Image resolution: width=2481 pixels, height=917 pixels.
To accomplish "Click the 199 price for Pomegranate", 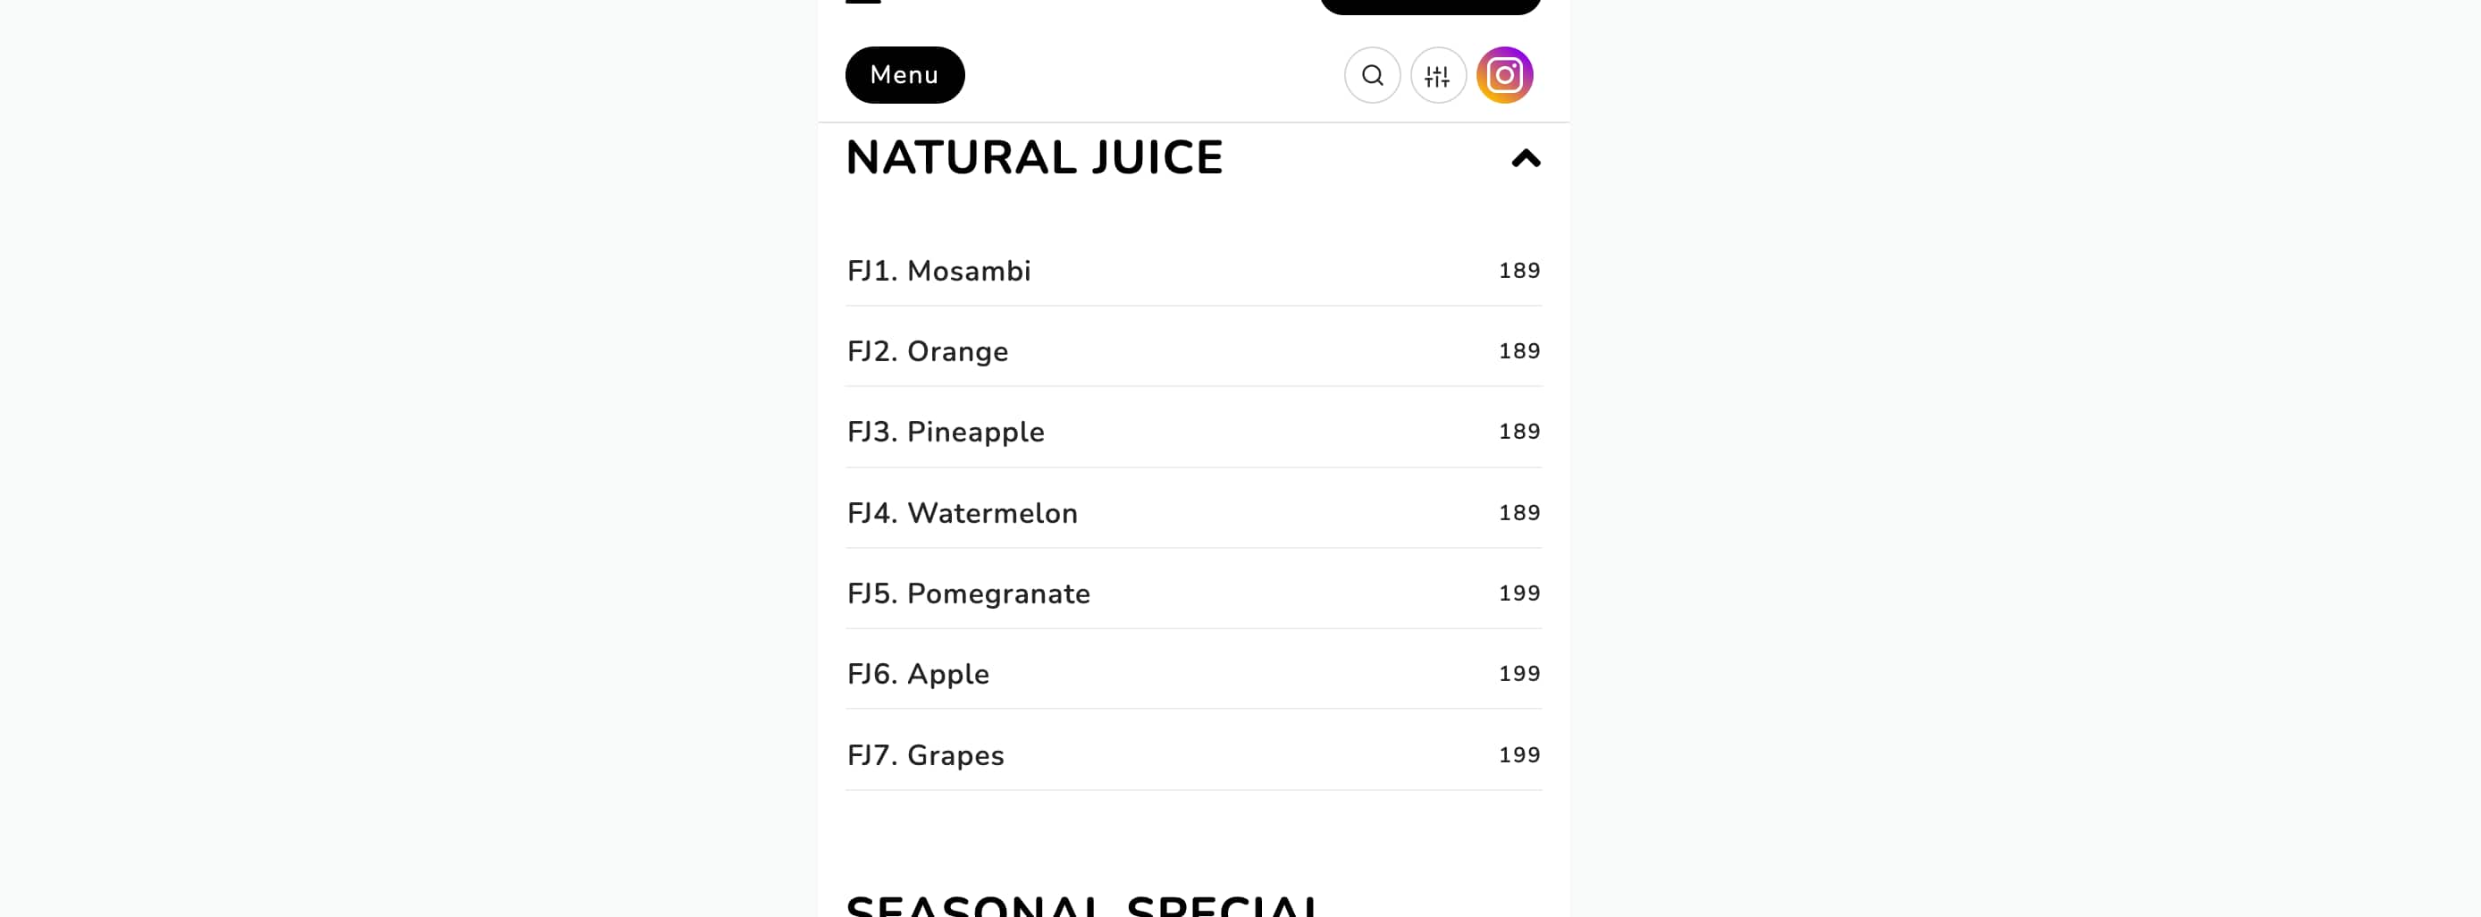I will tap(1518, 594).
